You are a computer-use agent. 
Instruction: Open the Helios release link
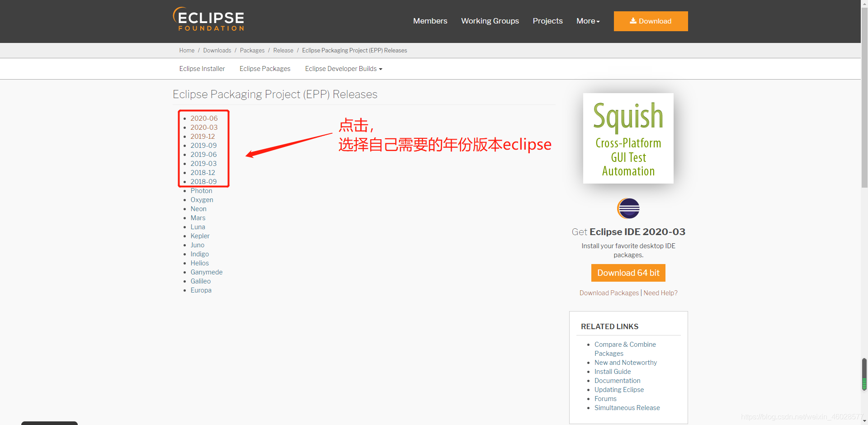(199, 263)
